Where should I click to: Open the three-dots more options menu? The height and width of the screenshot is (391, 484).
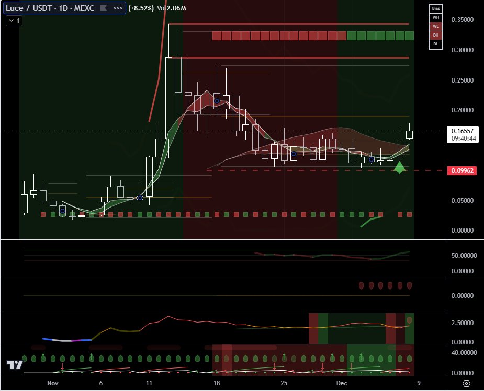(x=118, y=8)
